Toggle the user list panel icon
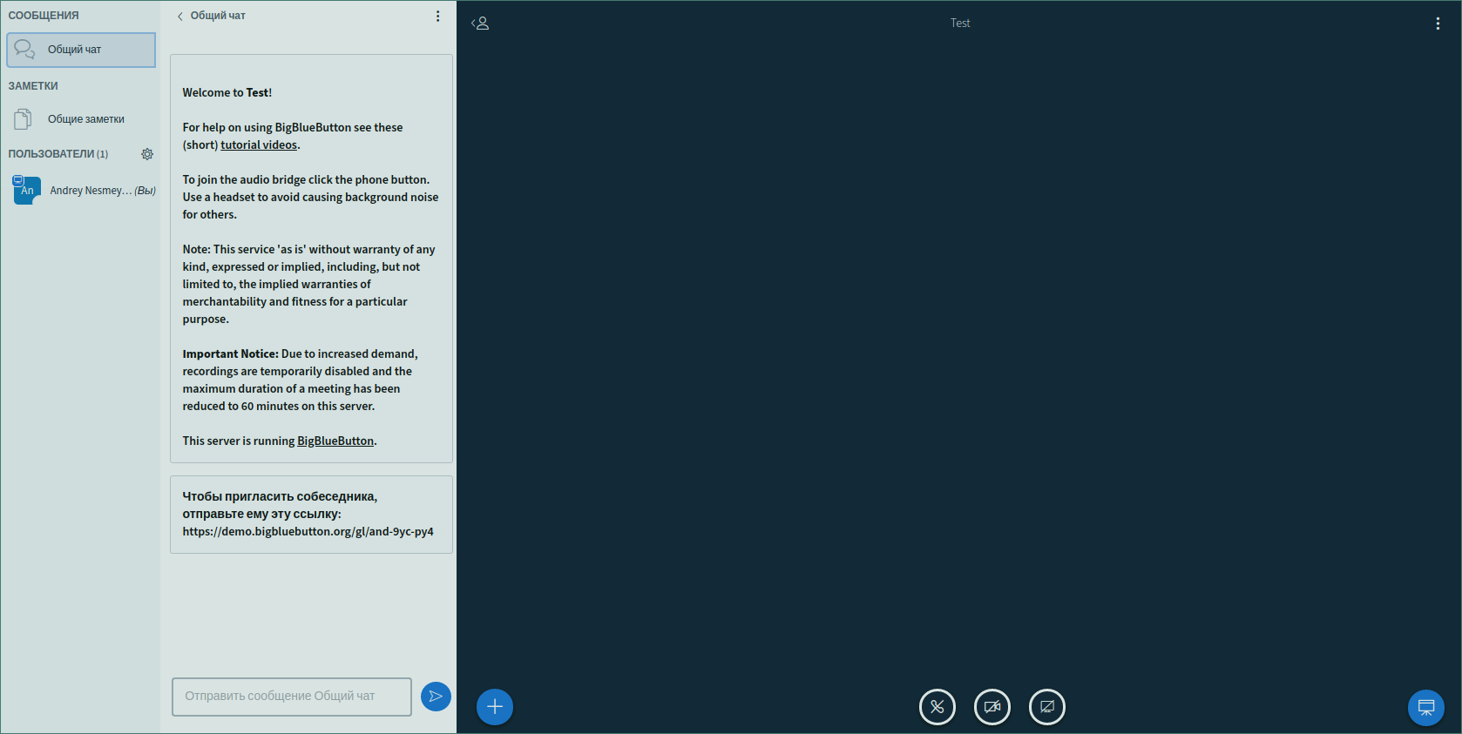The height and width of the screenshot is (734, 1462). click(x=480, y=24)
